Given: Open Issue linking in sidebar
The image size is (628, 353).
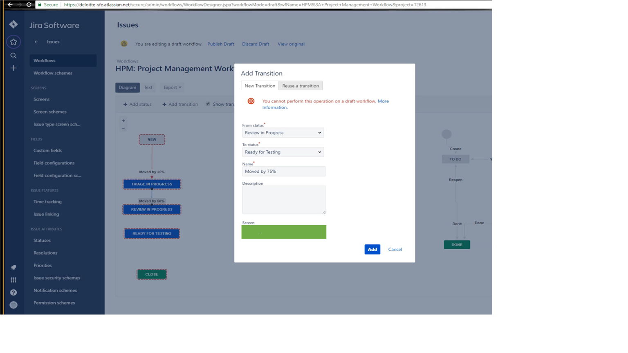Looking at the screenshot, I should [x=46, y=214].
